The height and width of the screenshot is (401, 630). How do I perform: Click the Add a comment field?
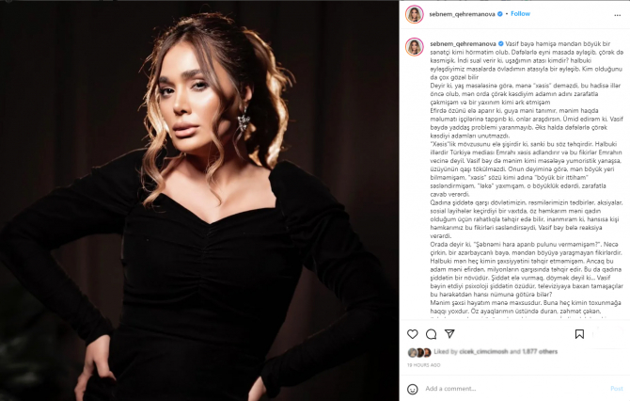click(514, 389)
